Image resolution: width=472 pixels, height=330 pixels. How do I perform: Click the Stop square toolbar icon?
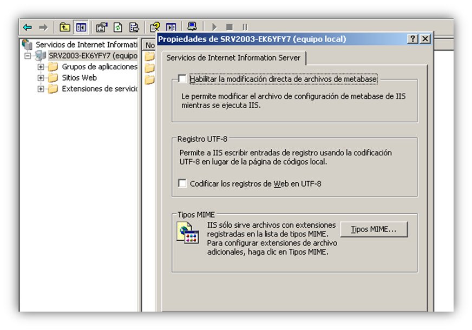click(x=230, y=28)
